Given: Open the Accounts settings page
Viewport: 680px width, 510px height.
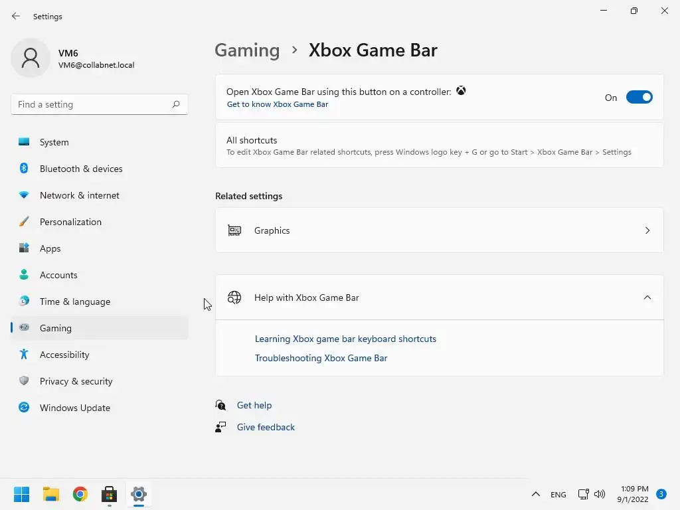Looking at the screenshot, I should click(58, 275).
